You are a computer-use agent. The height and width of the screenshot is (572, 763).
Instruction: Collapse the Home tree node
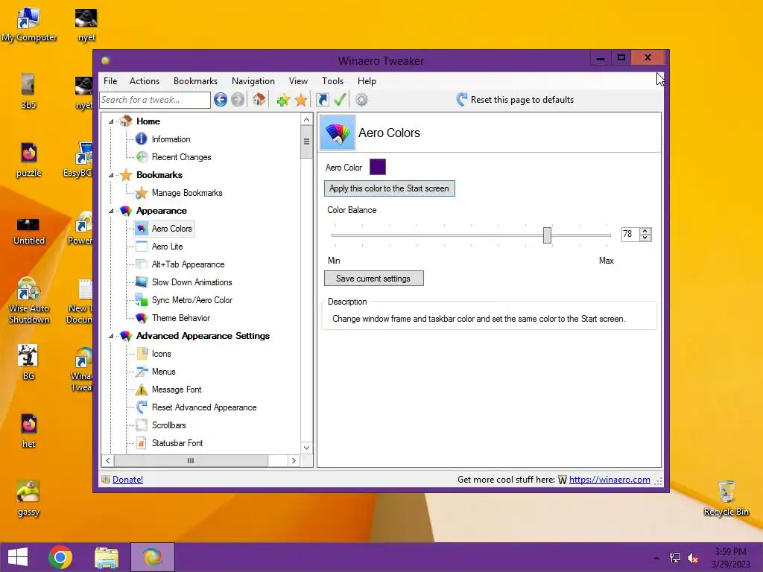click(x=111, y=121)
